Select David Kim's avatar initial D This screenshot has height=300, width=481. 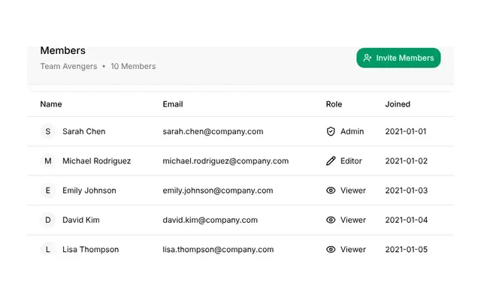(x=48, y=220)
